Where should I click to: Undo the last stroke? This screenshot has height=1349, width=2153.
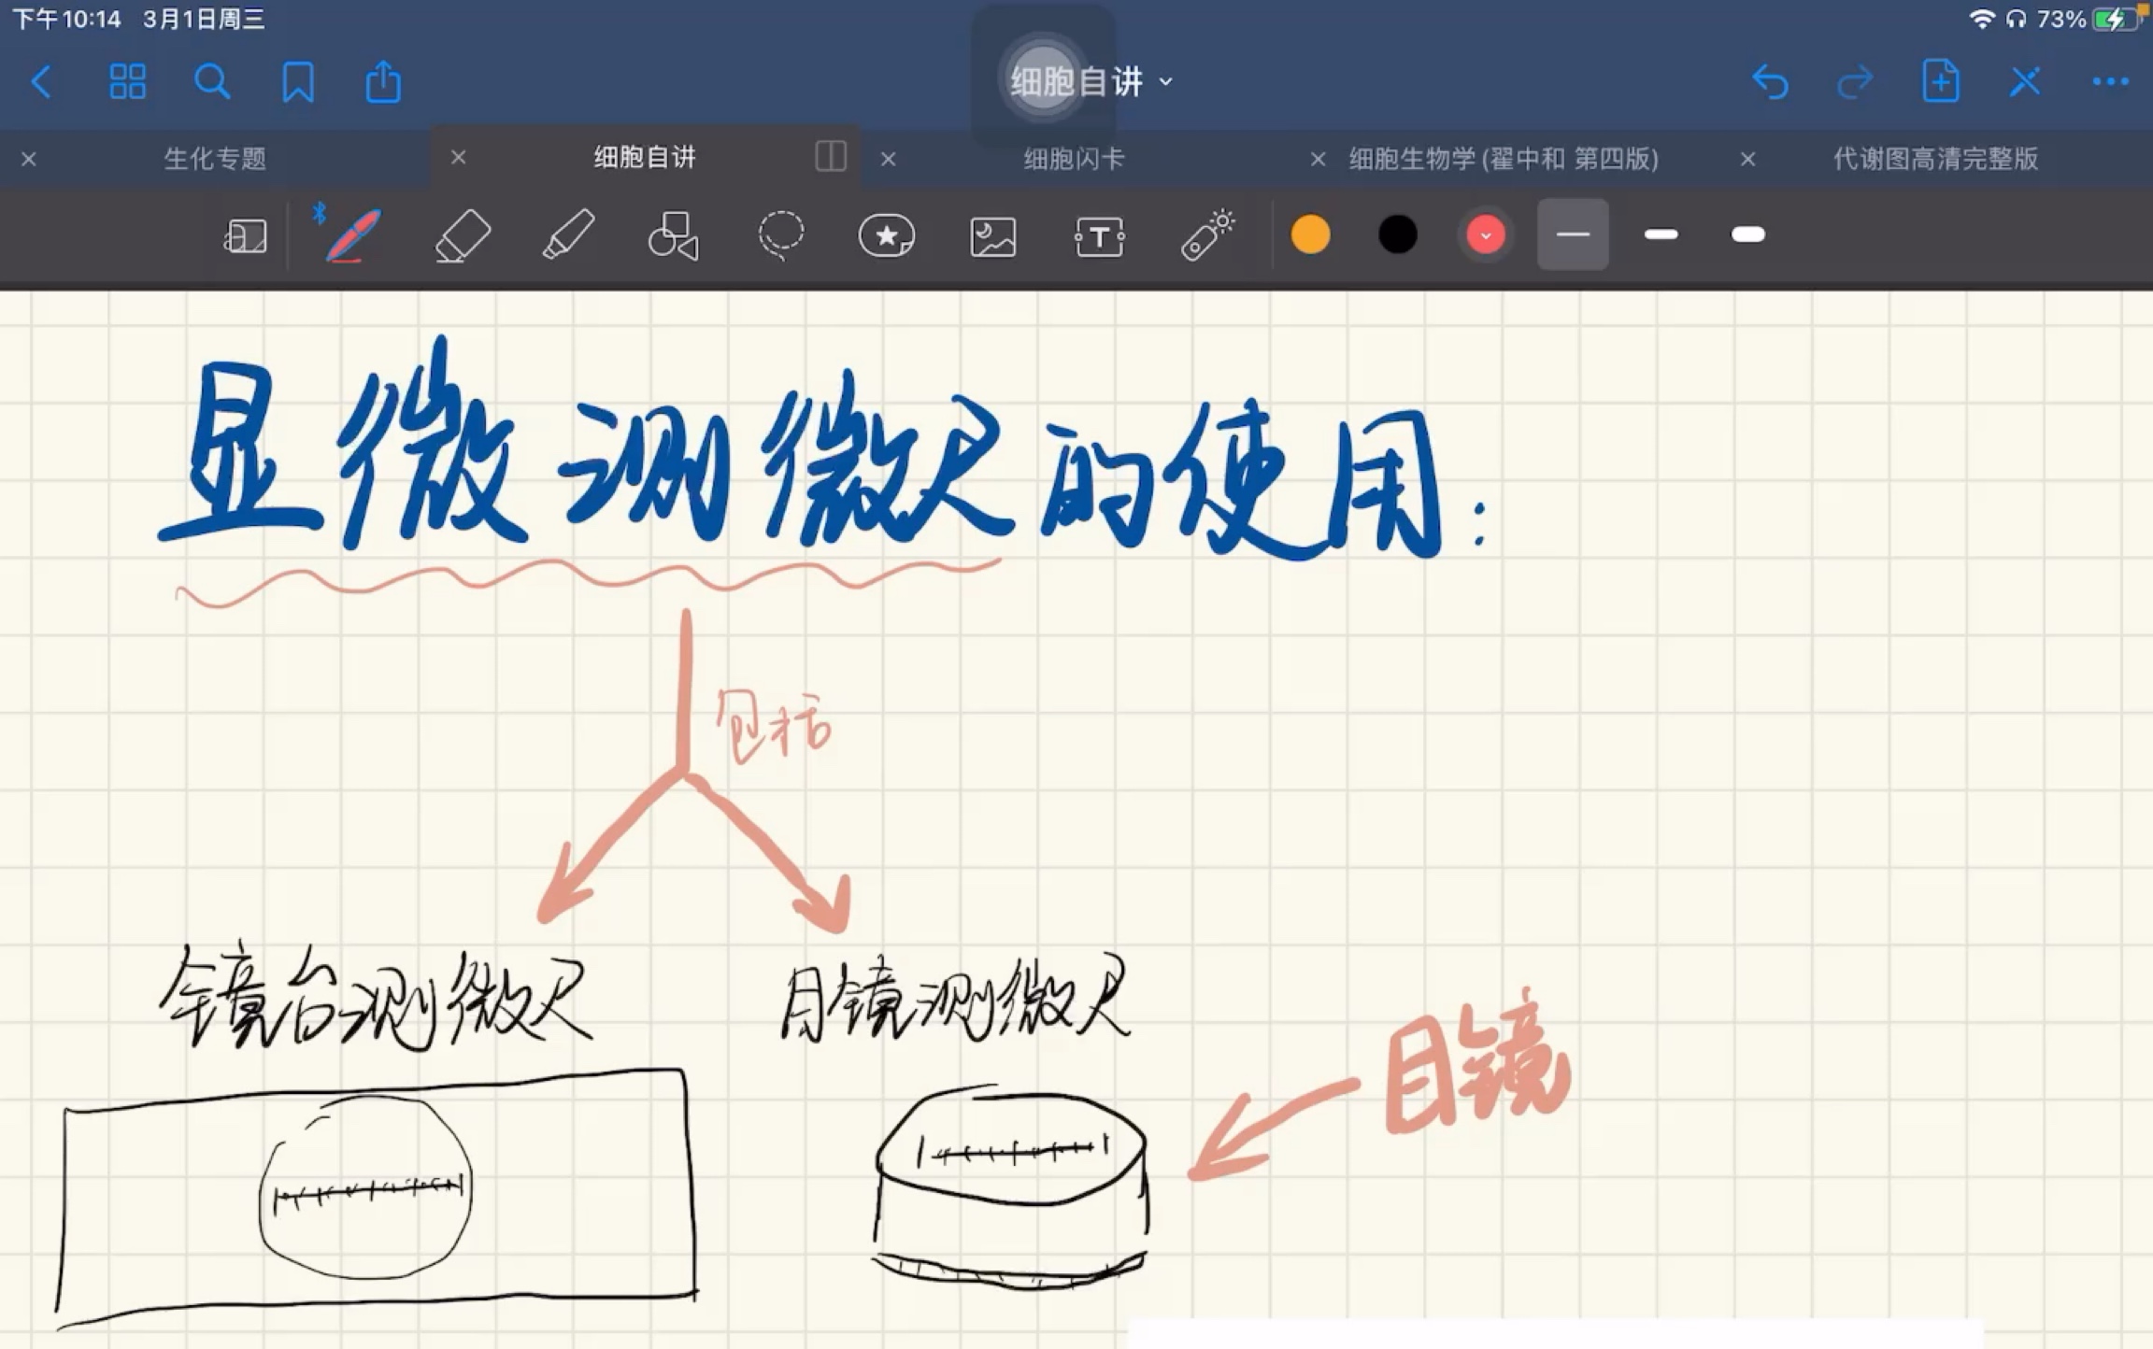[1770, 81]
